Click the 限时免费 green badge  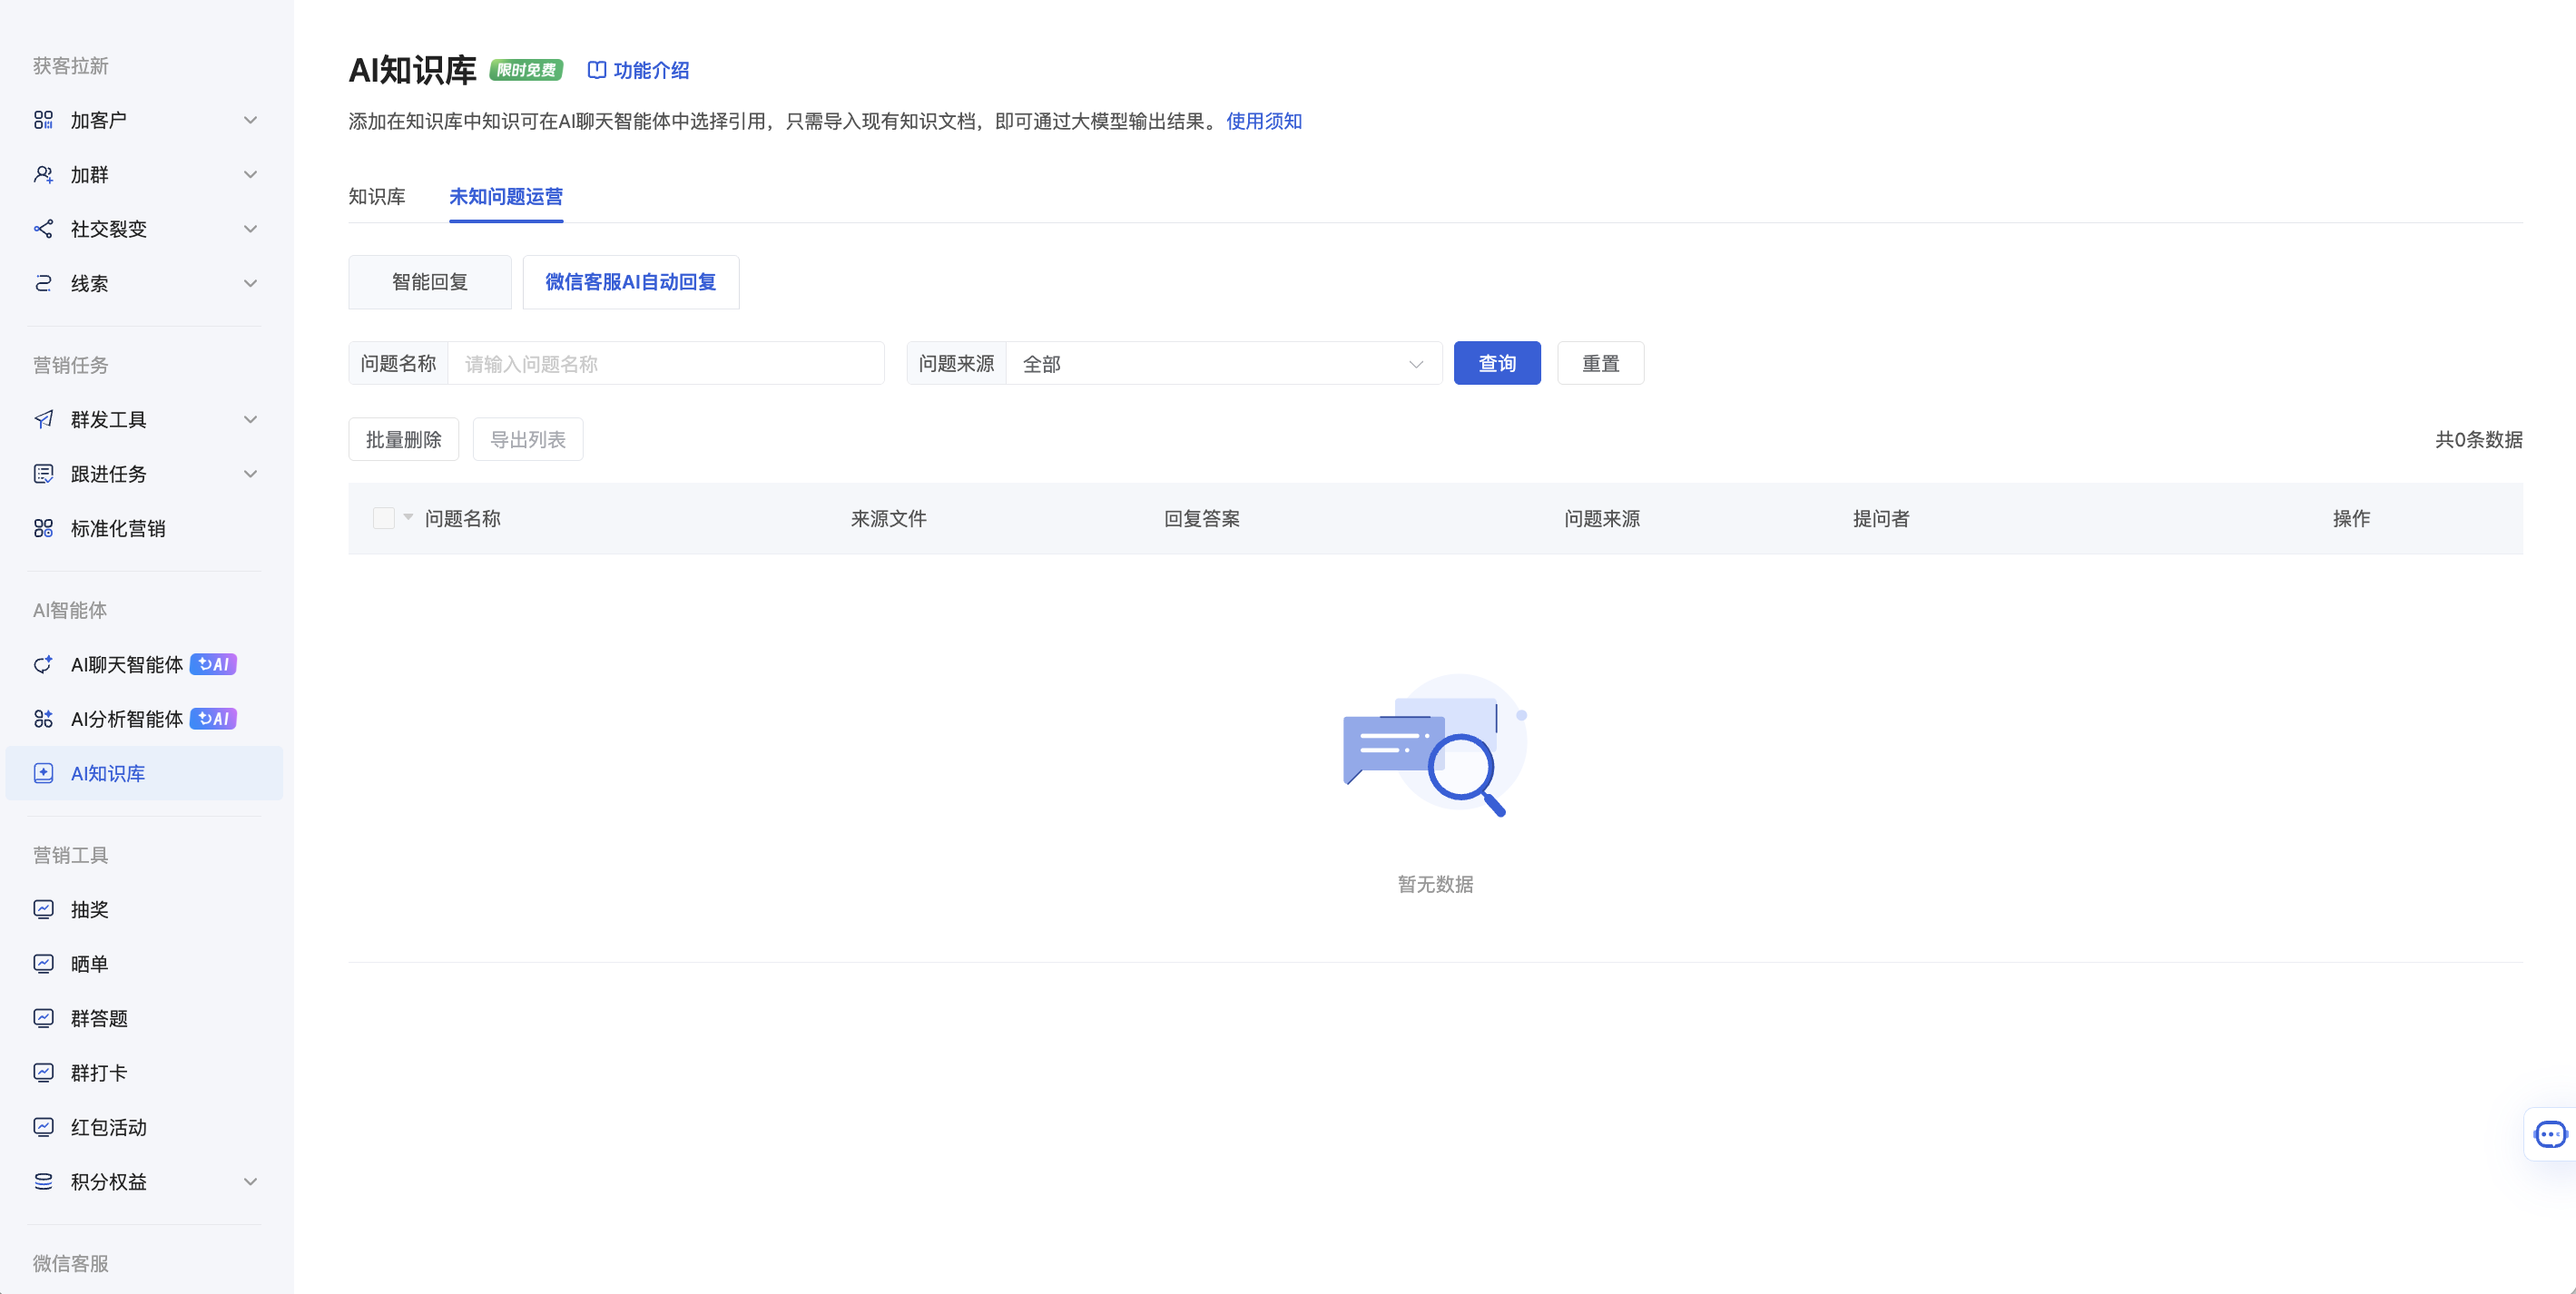click(x=526, y=70)
